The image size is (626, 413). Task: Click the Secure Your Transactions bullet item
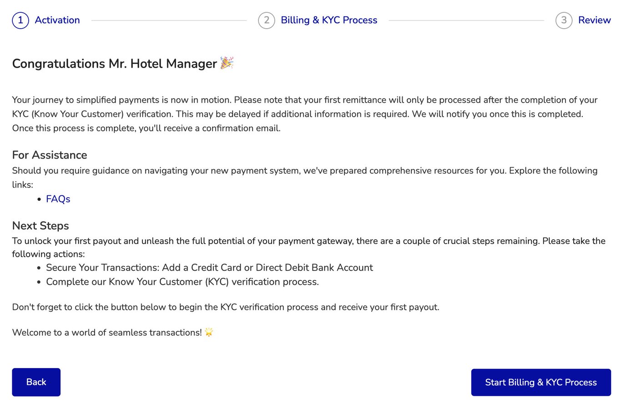click(209, 268)
